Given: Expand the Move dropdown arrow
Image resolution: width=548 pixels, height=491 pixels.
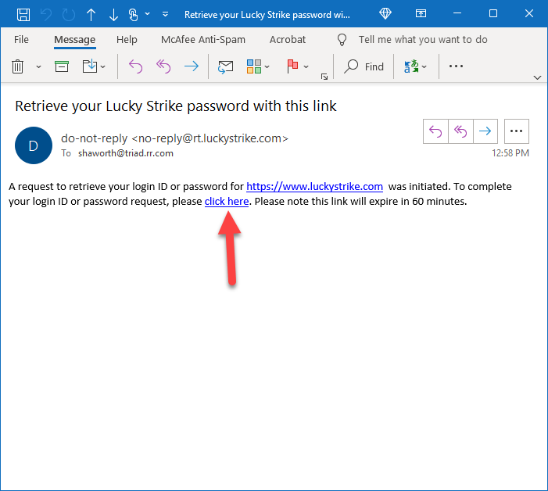Looking at the screenshot, I should [103, 66].
